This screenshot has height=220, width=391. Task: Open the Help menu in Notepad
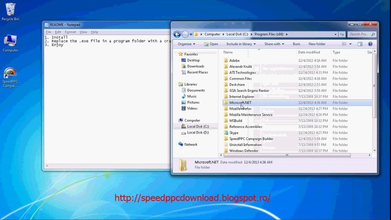(94, 32)
